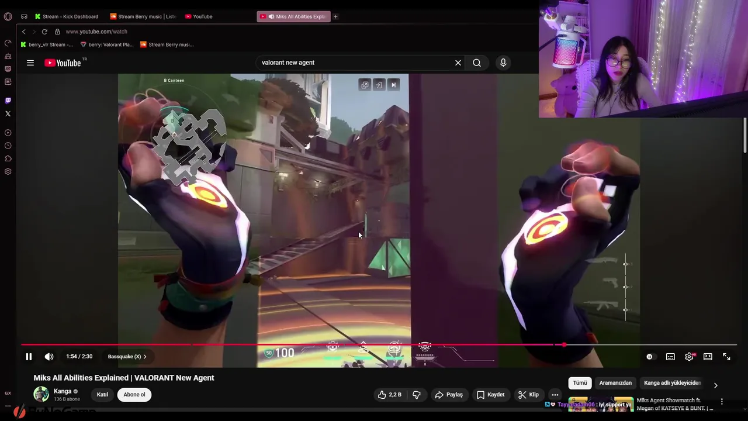Seek using the red progress bar
748x421 pixels.
379,345
